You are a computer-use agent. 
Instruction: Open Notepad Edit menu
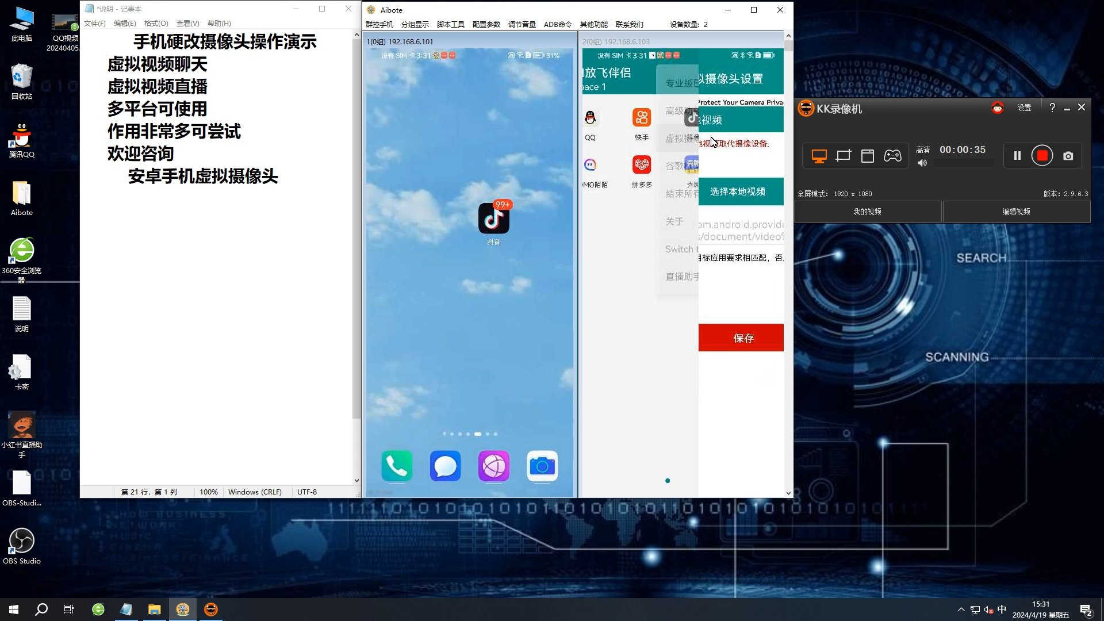[125, 24]
